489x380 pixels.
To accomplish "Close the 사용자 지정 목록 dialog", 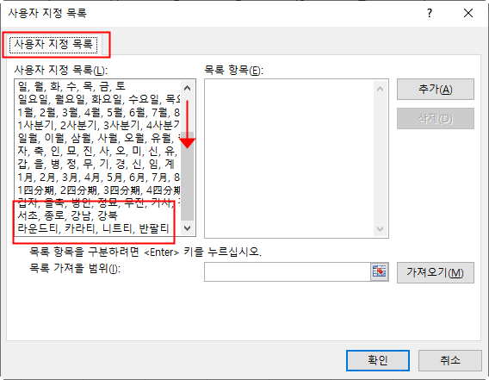I will pyautogui.click(x=468, y=13).
